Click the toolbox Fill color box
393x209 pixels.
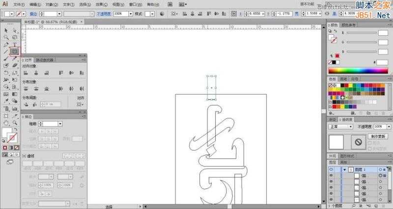click(7, 132)
